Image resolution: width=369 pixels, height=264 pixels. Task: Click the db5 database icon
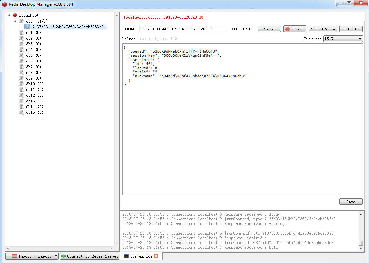pyautogui.click(x=22, y=55)
